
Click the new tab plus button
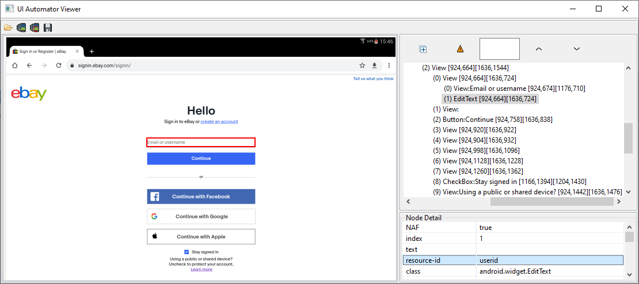tap(92, 51)
